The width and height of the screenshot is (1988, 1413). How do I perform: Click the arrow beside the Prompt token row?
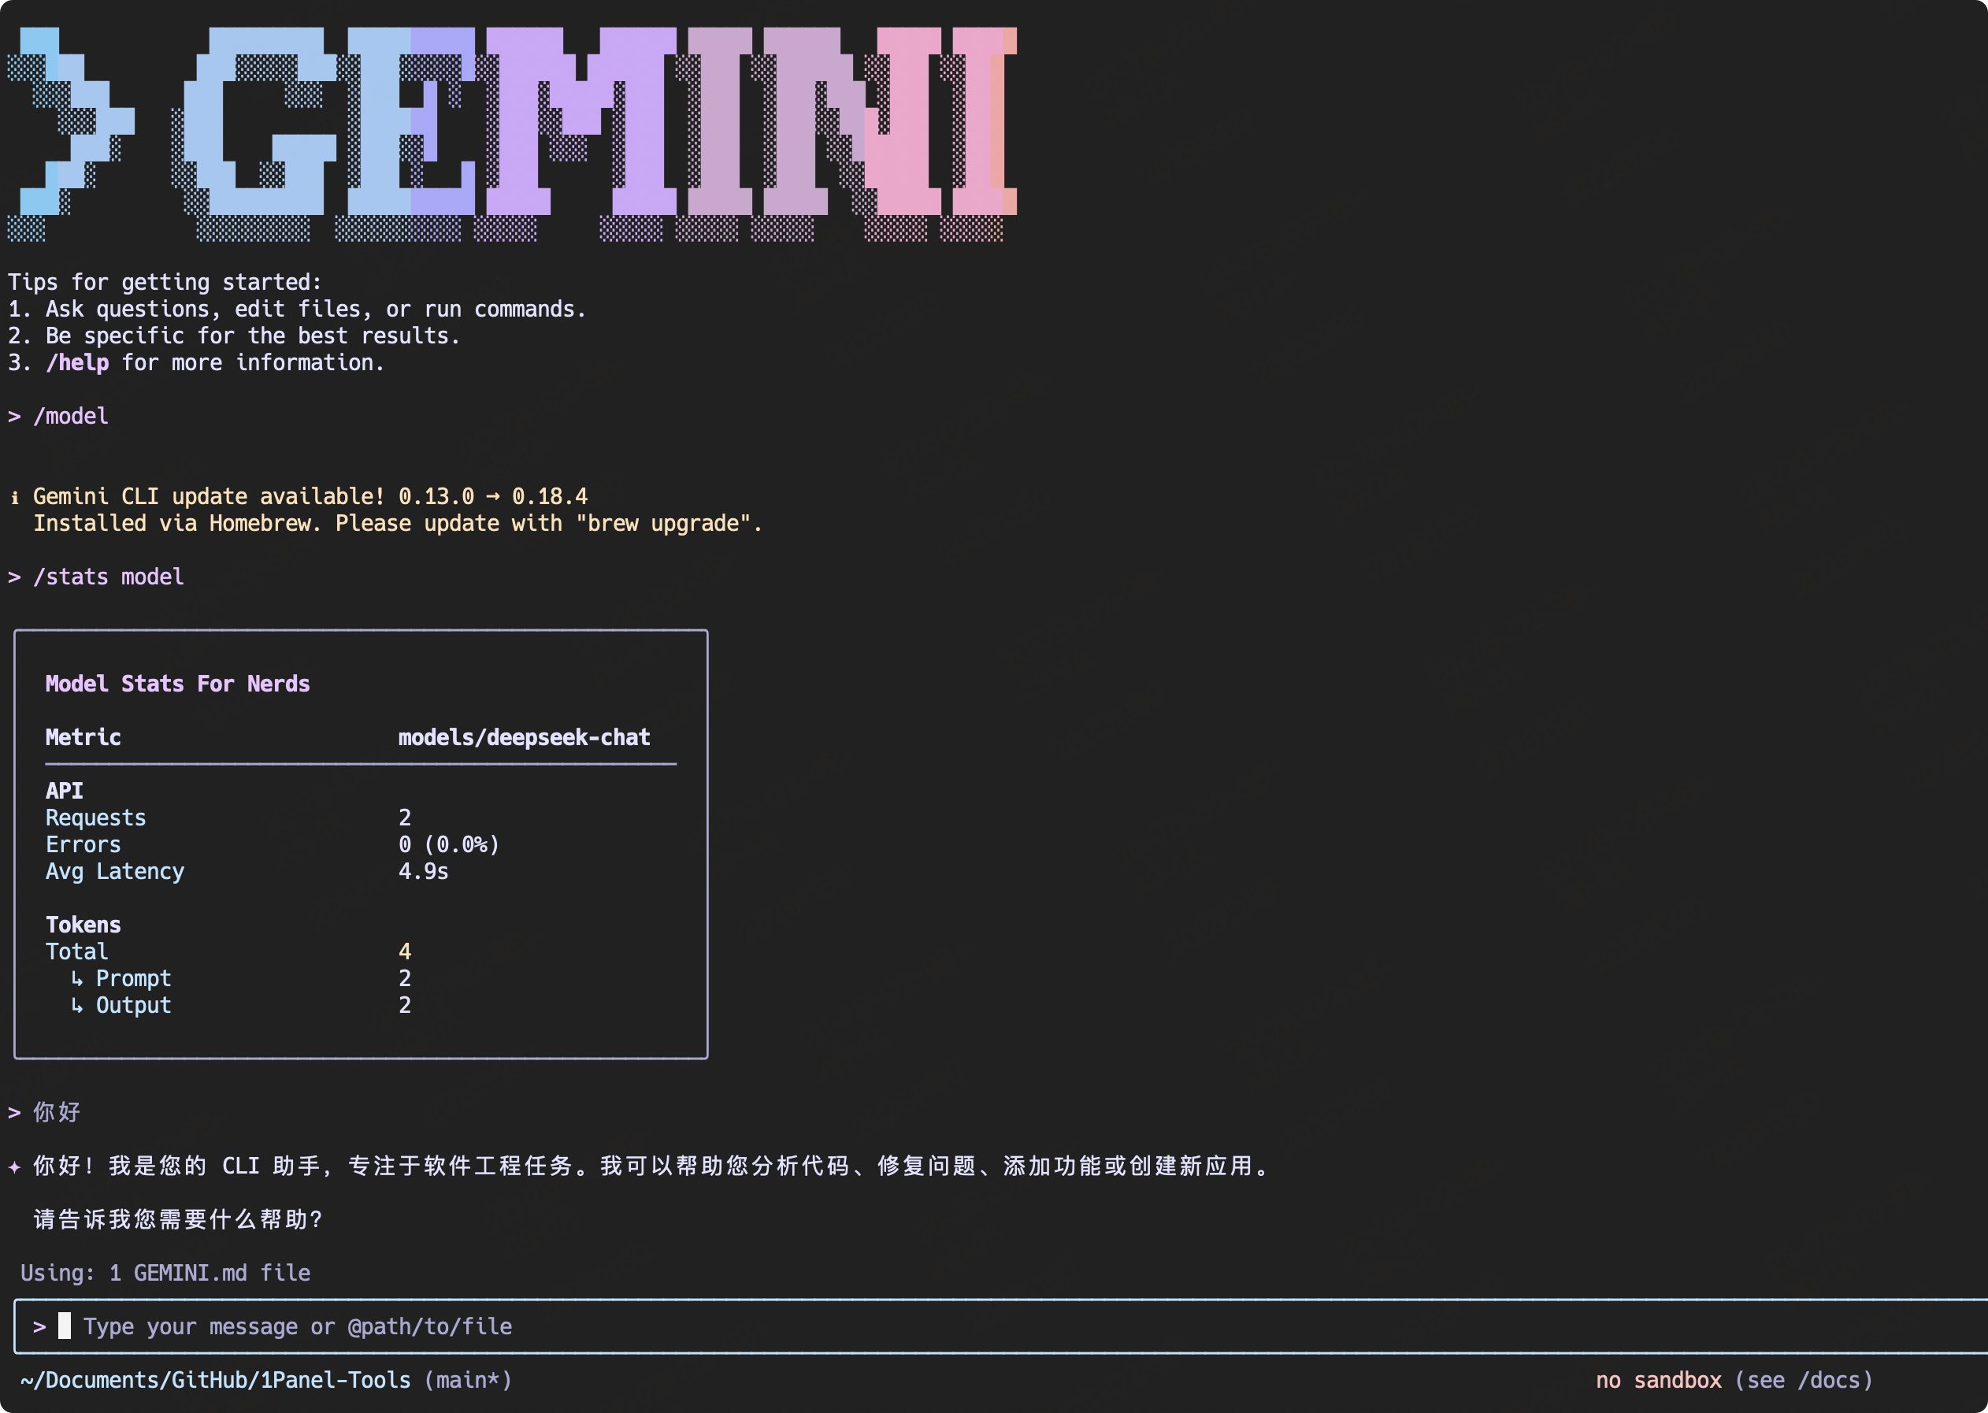click(77, 978)
